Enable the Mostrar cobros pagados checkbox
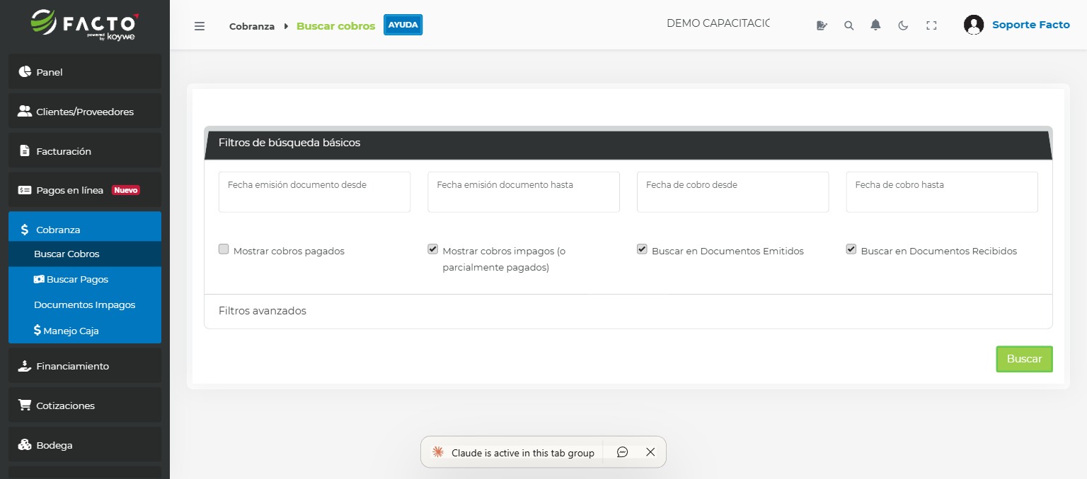 tap(224, 249)
